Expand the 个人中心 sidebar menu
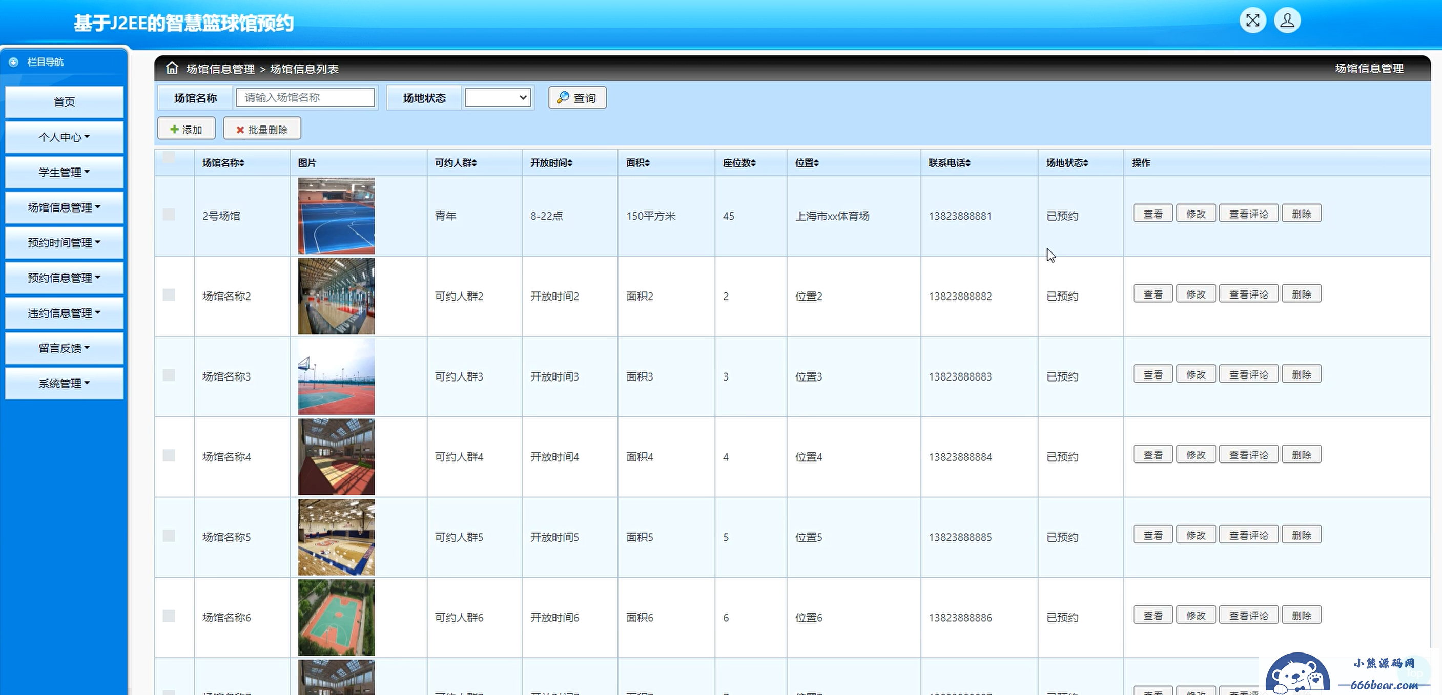This screenshot has height=695, width=1442. pyautogui.click(x=65, y=137)
